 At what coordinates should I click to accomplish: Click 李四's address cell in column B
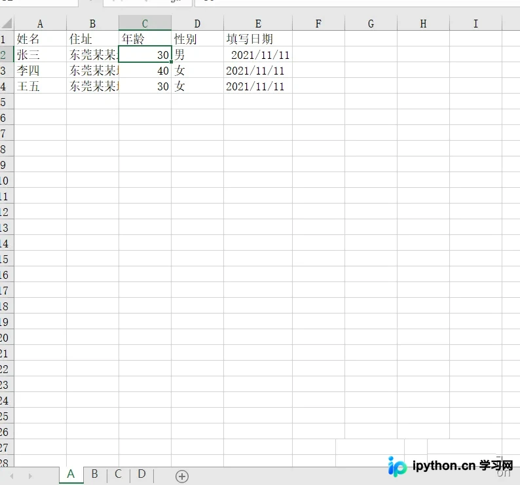coord(92,70)
